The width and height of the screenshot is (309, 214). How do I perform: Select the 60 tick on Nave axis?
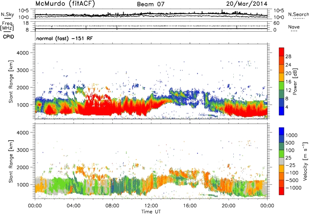click(277, 23)
